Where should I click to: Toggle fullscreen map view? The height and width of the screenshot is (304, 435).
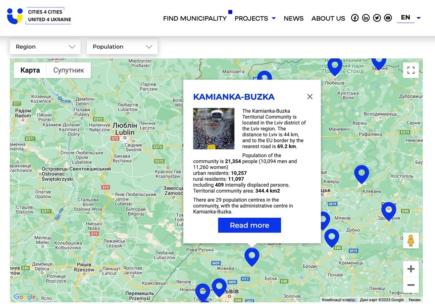coord(411,70)
